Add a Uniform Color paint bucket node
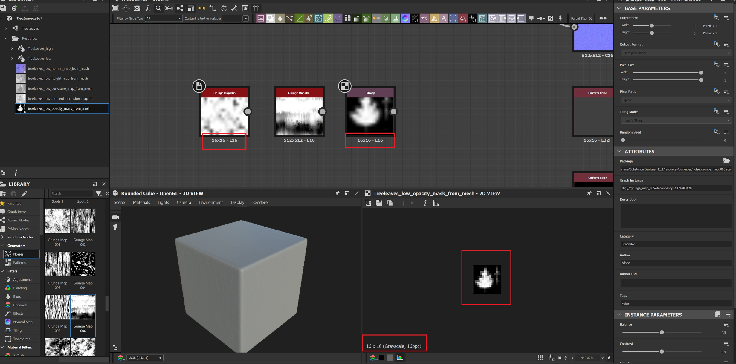 [463, 19]
